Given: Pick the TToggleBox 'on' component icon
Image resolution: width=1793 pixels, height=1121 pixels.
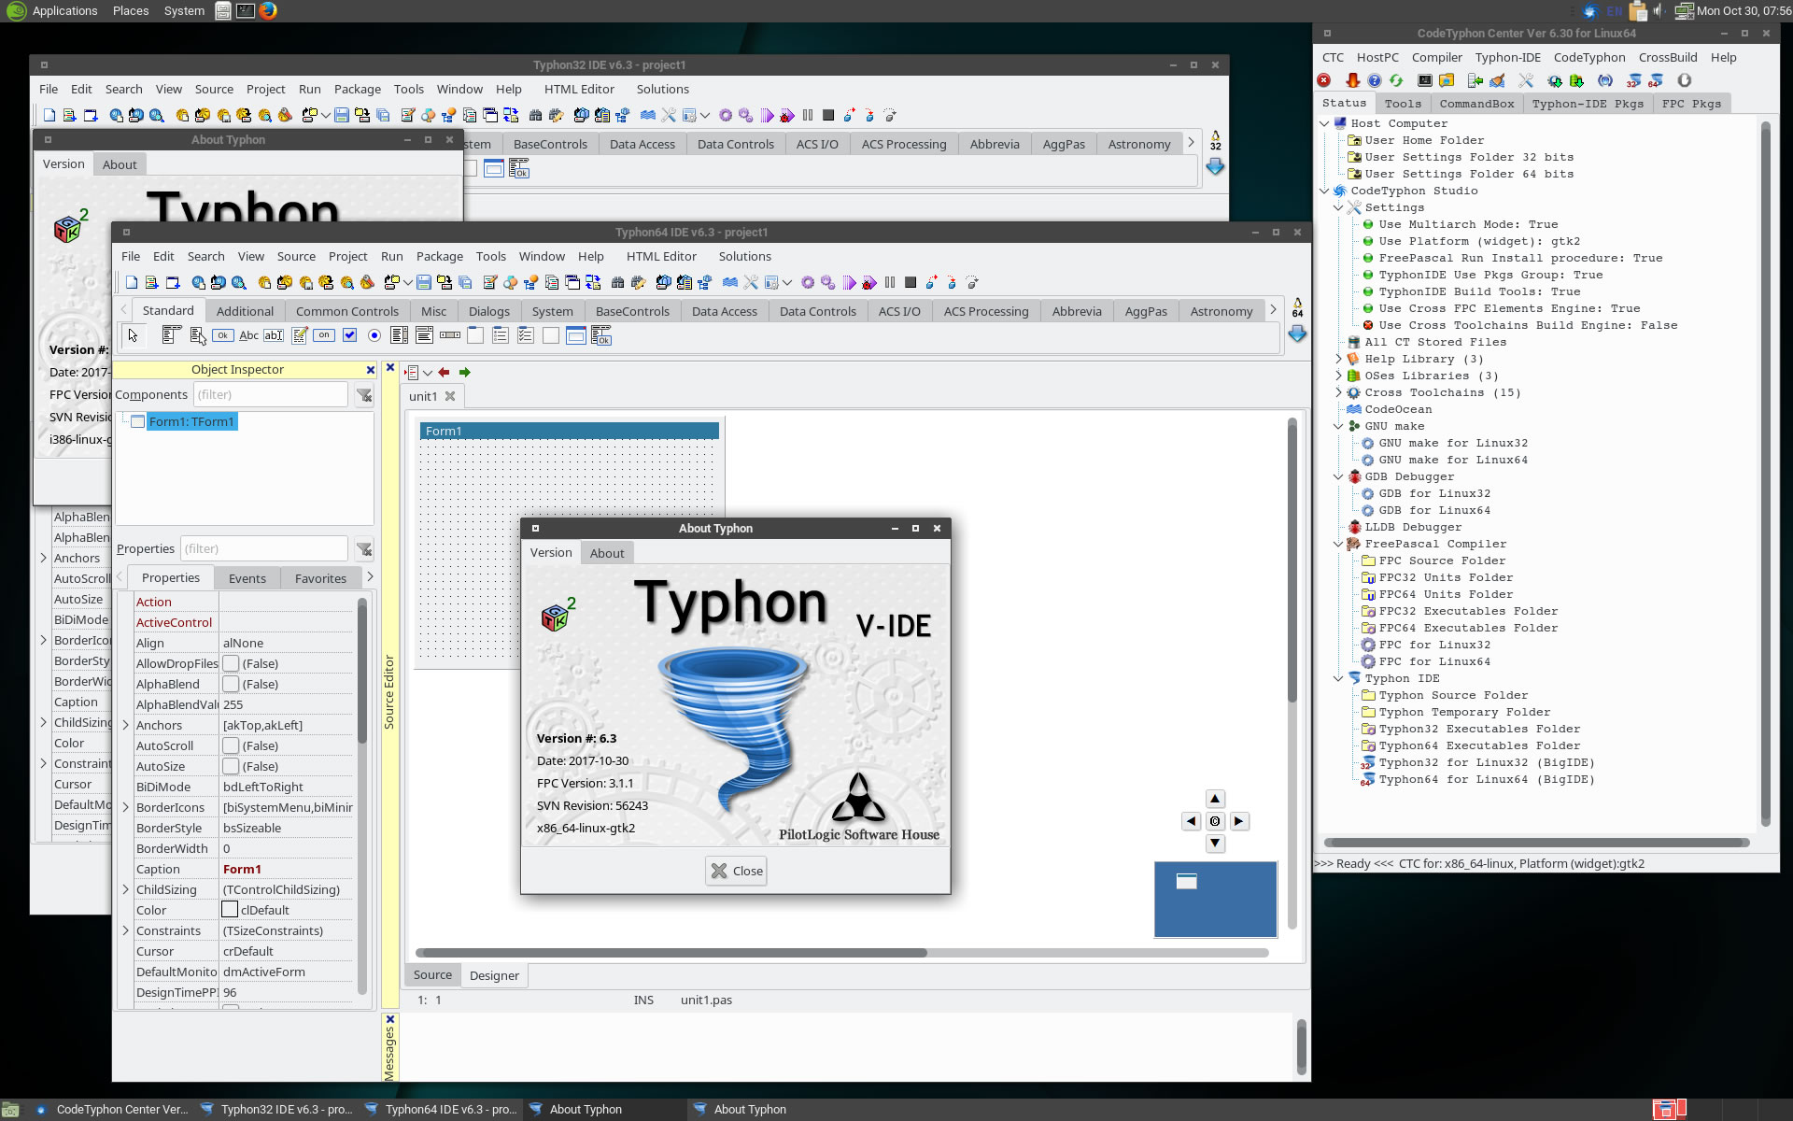Looking at the screenshot, I should tap(324, 335).
